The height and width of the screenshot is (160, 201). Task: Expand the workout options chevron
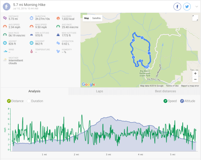[197, 6]
